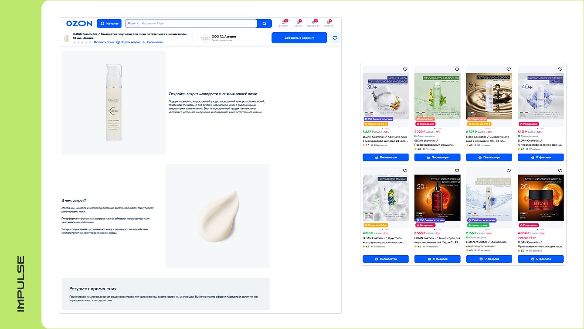Viewport: 584px width, 329px height.
Task: Open the Вяжущий тоник-лосьон product image
Action: pyautogui.click(x=437, y=96)
